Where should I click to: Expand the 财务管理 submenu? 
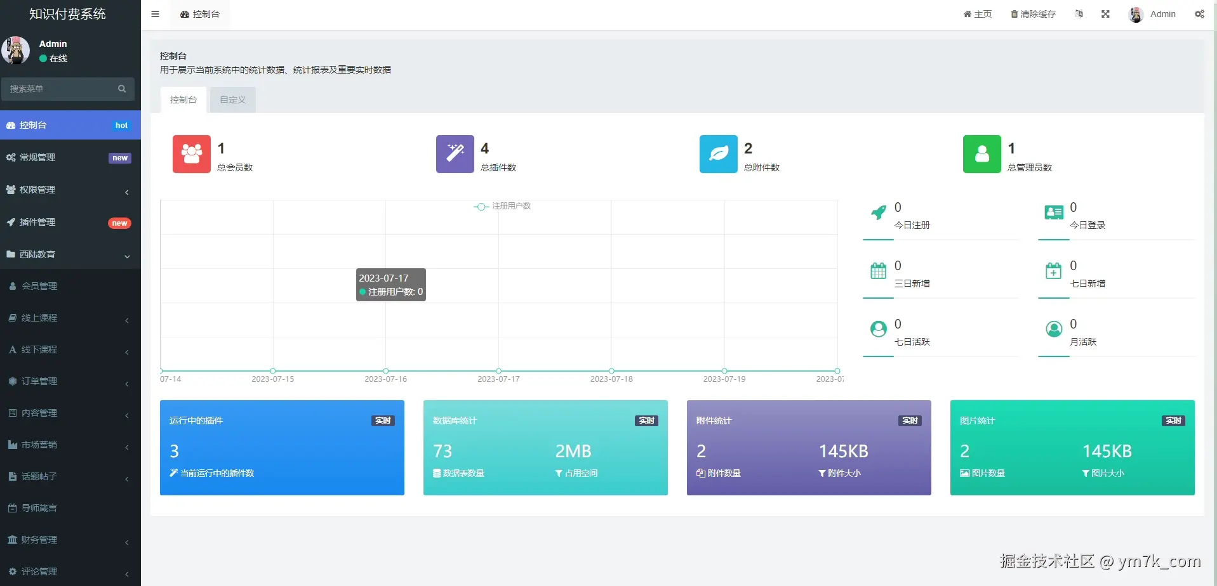pos(70,540)
